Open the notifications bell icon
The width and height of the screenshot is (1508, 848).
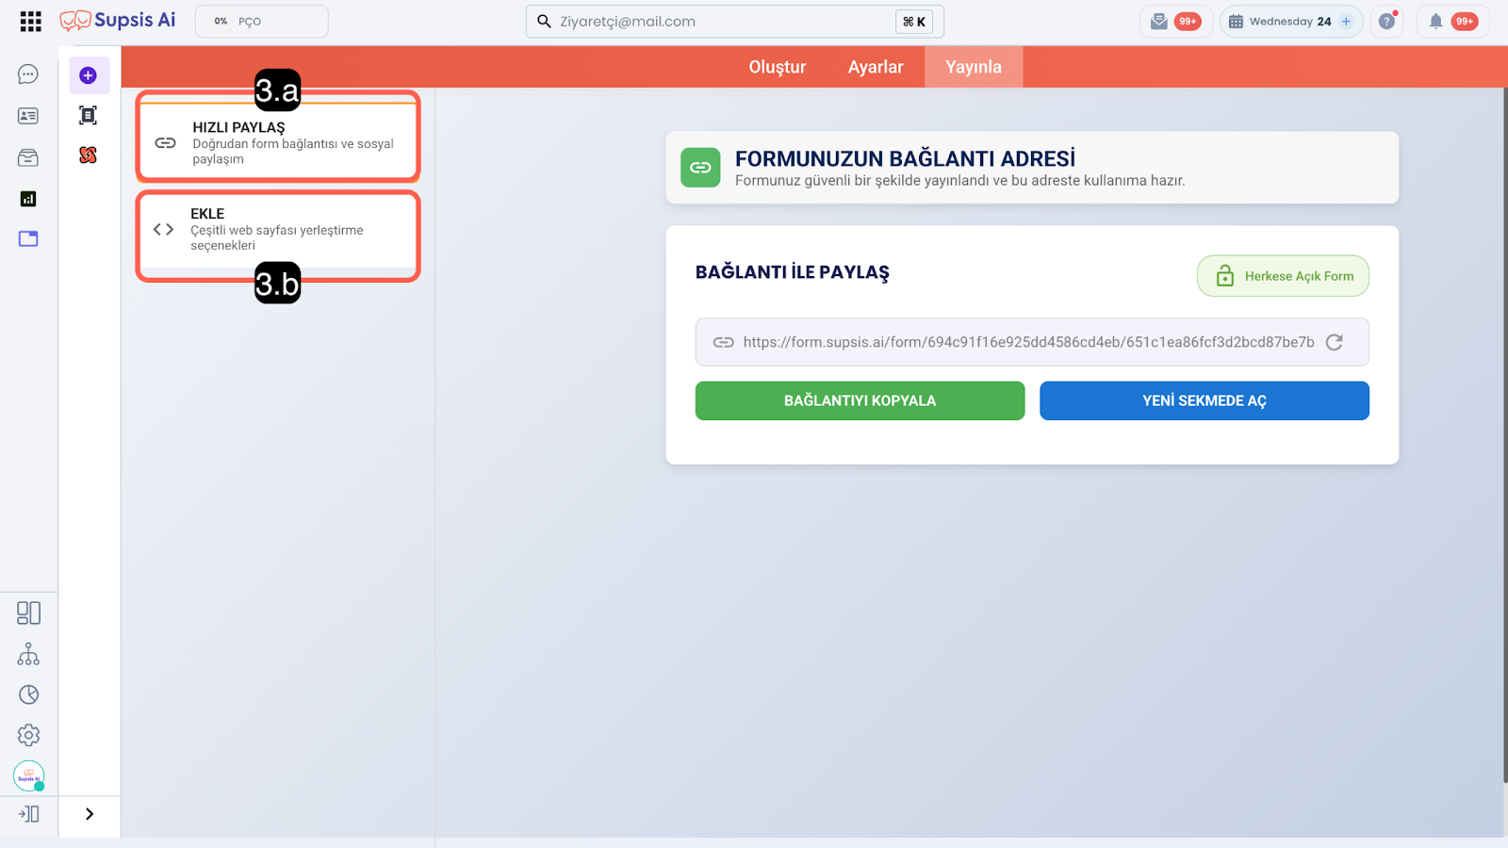coord(1435,22)
